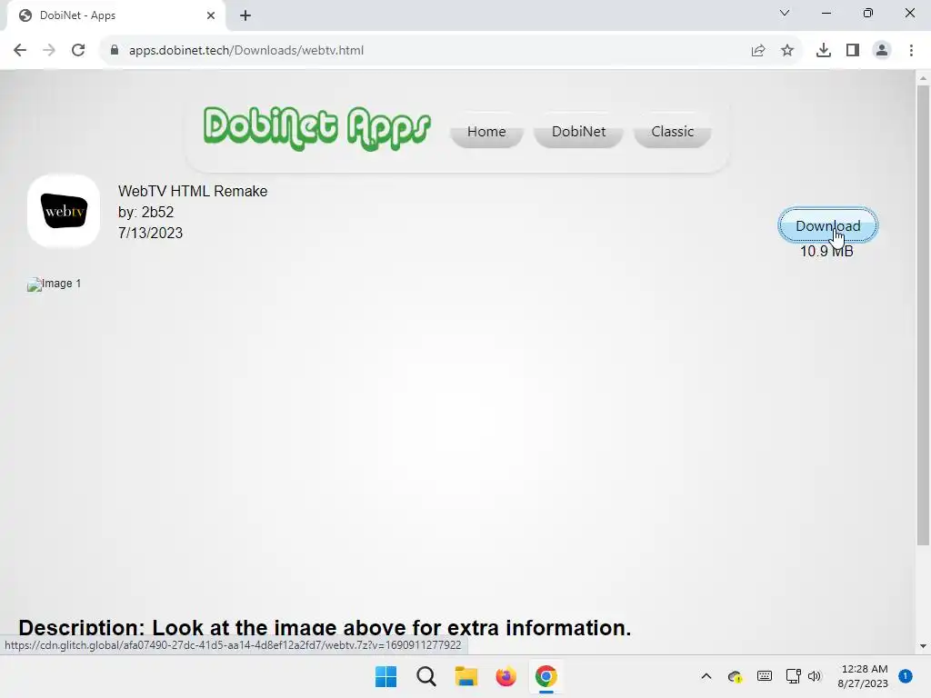The height and width of the screenshot is (698, 931).
Task: Click the address bar URL
Action: [x=246, y=51]
